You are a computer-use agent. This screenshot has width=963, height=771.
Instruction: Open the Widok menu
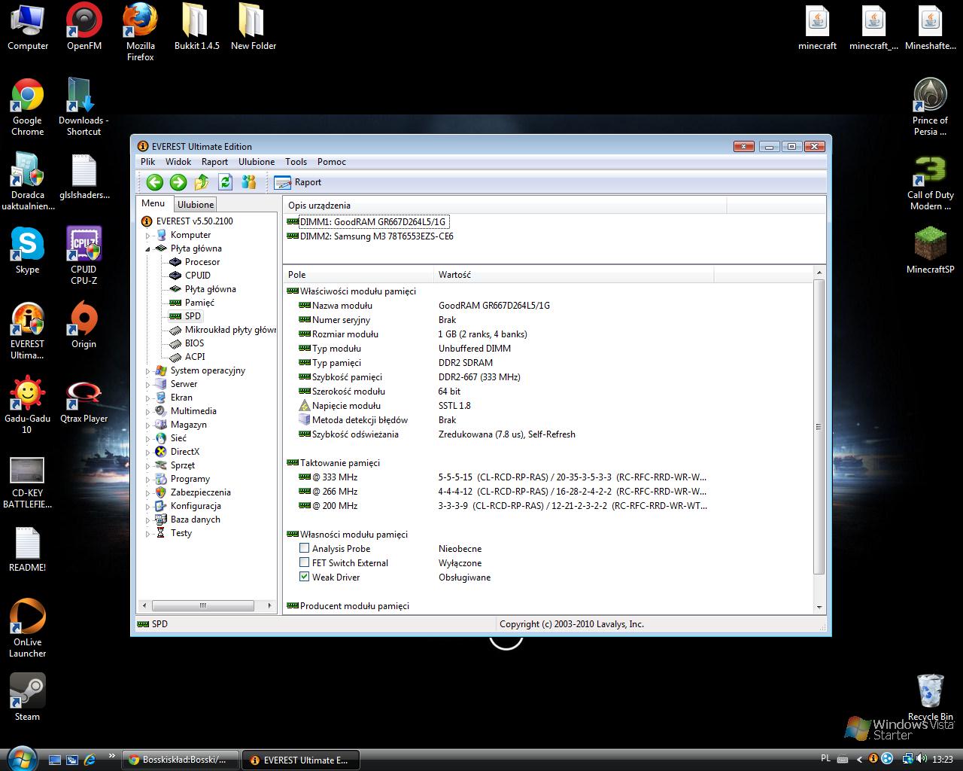(178, 162)
